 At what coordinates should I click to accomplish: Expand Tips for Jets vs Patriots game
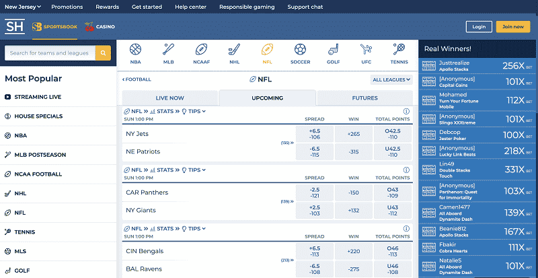[194, 111]
